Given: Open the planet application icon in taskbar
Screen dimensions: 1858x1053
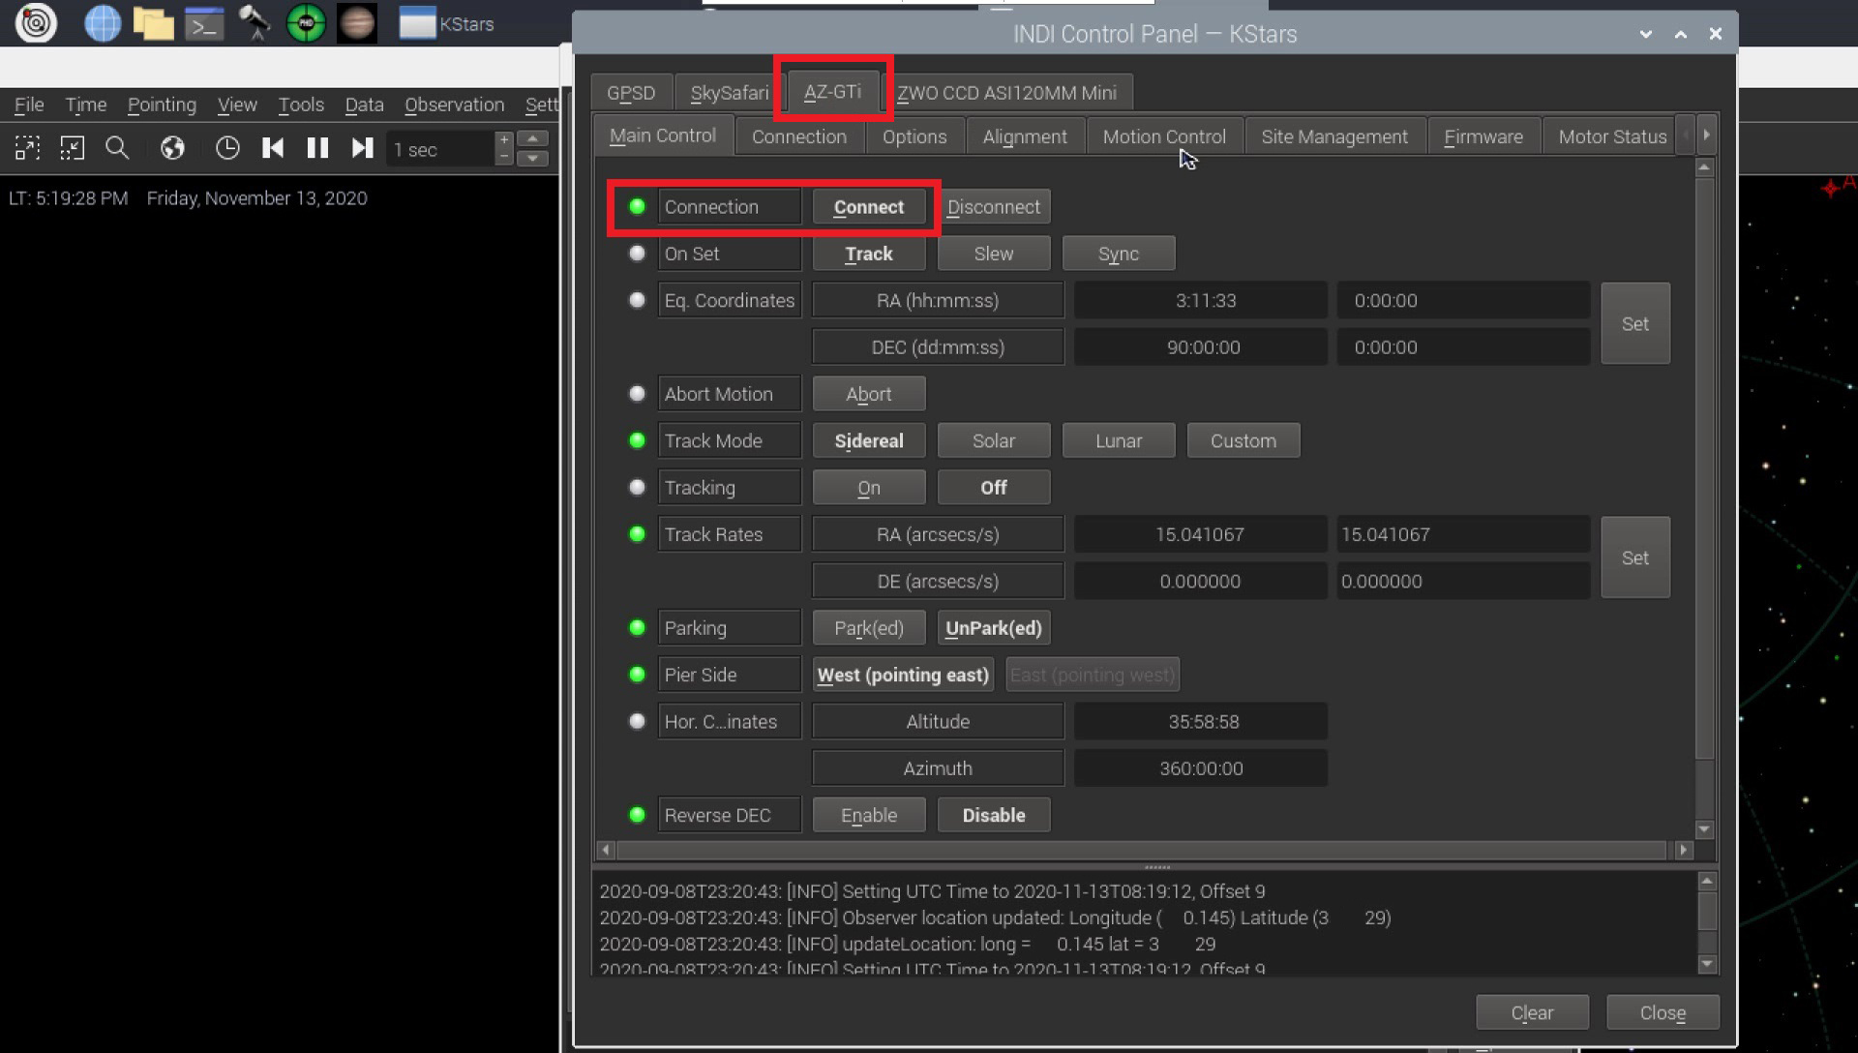Looking at the screenshot, I should [x=356, y=23].
